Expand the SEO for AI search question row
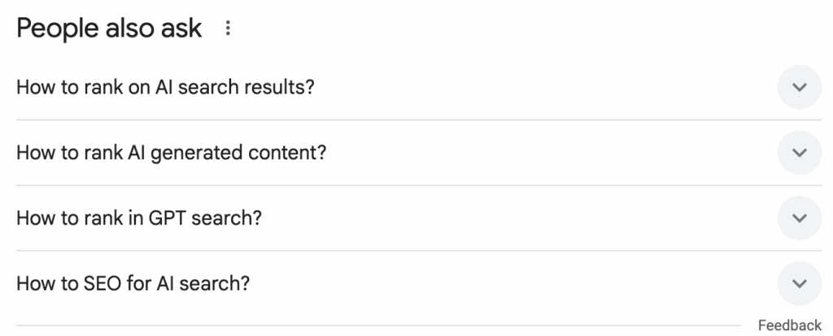Screen dimensions: 833x336 [x=407, y=284]
